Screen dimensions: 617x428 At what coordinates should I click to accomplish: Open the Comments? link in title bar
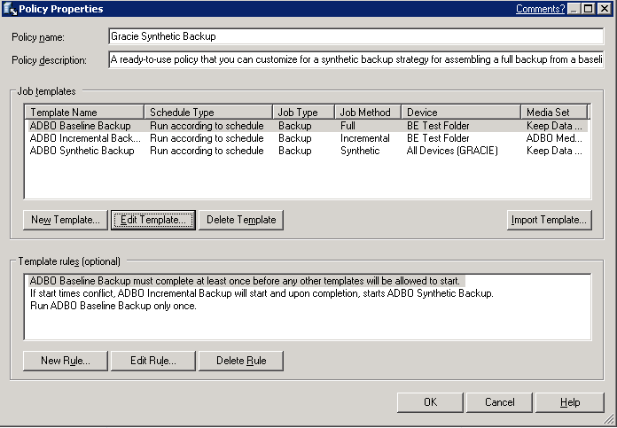pos(540,9)
